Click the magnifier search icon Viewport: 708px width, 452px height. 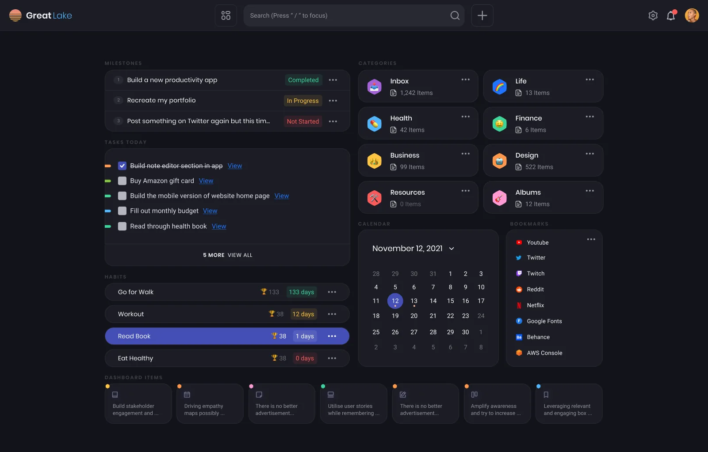tap(455, 15)
